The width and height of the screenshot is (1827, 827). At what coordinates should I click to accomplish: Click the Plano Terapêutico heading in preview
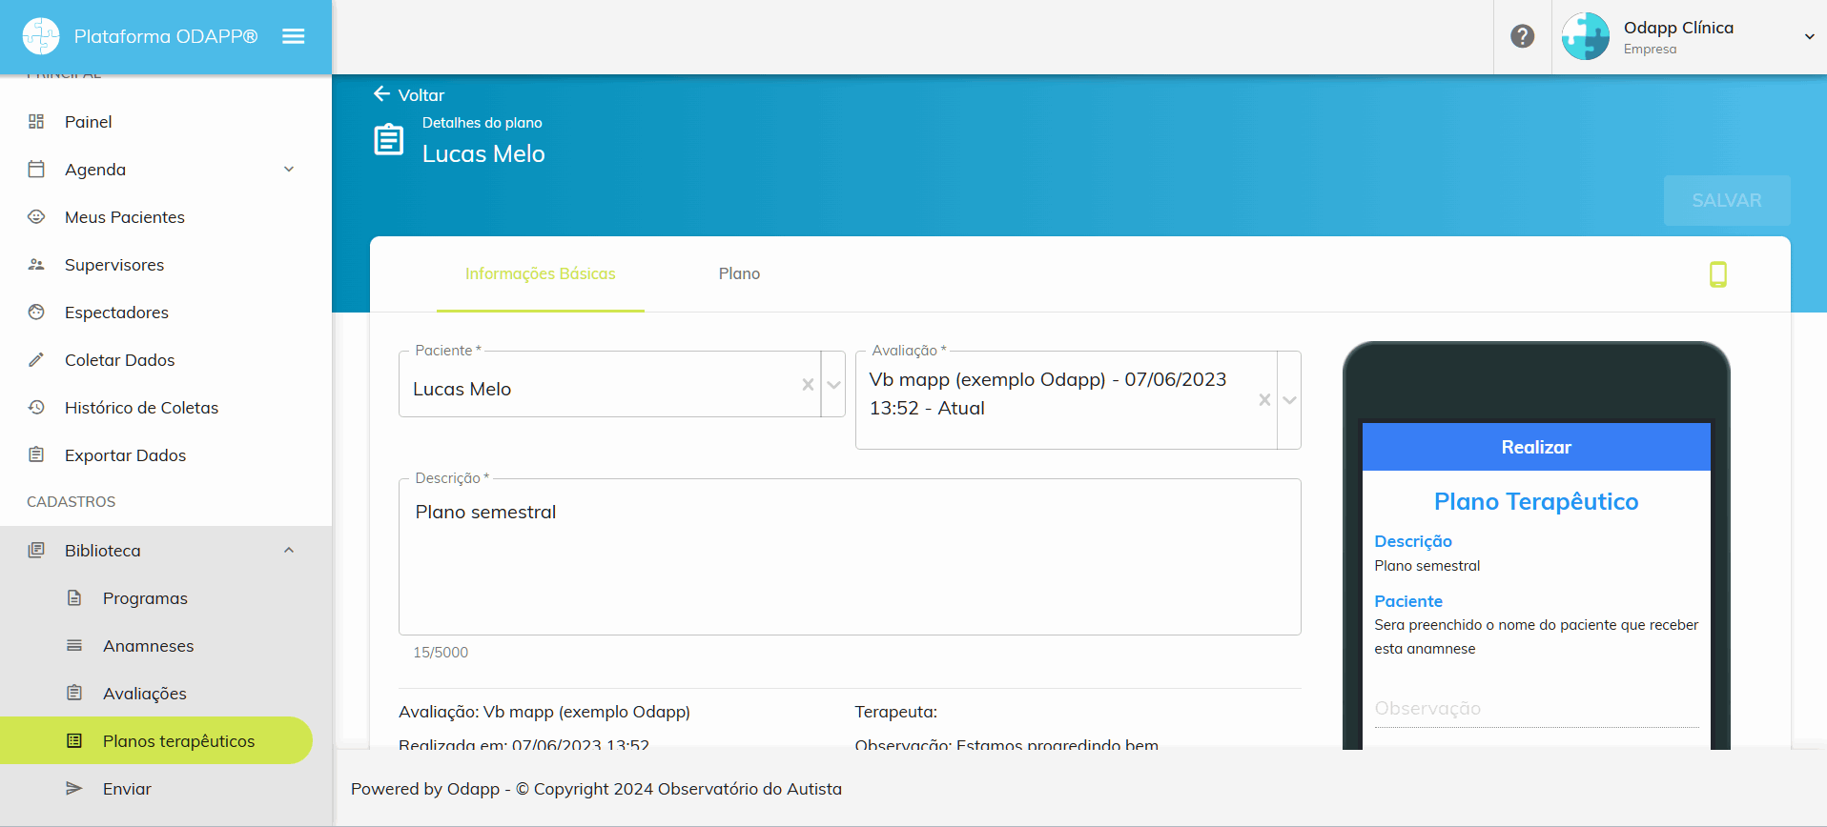[x=1536, y=501]
